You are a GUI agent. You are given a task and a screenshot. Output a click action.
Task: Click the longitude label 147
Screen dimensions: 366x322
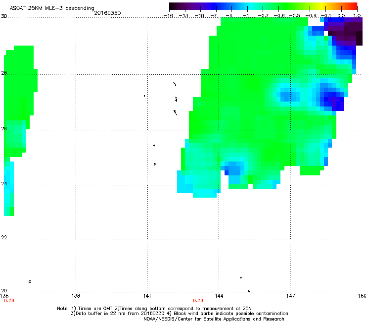(x=290, y=296)
